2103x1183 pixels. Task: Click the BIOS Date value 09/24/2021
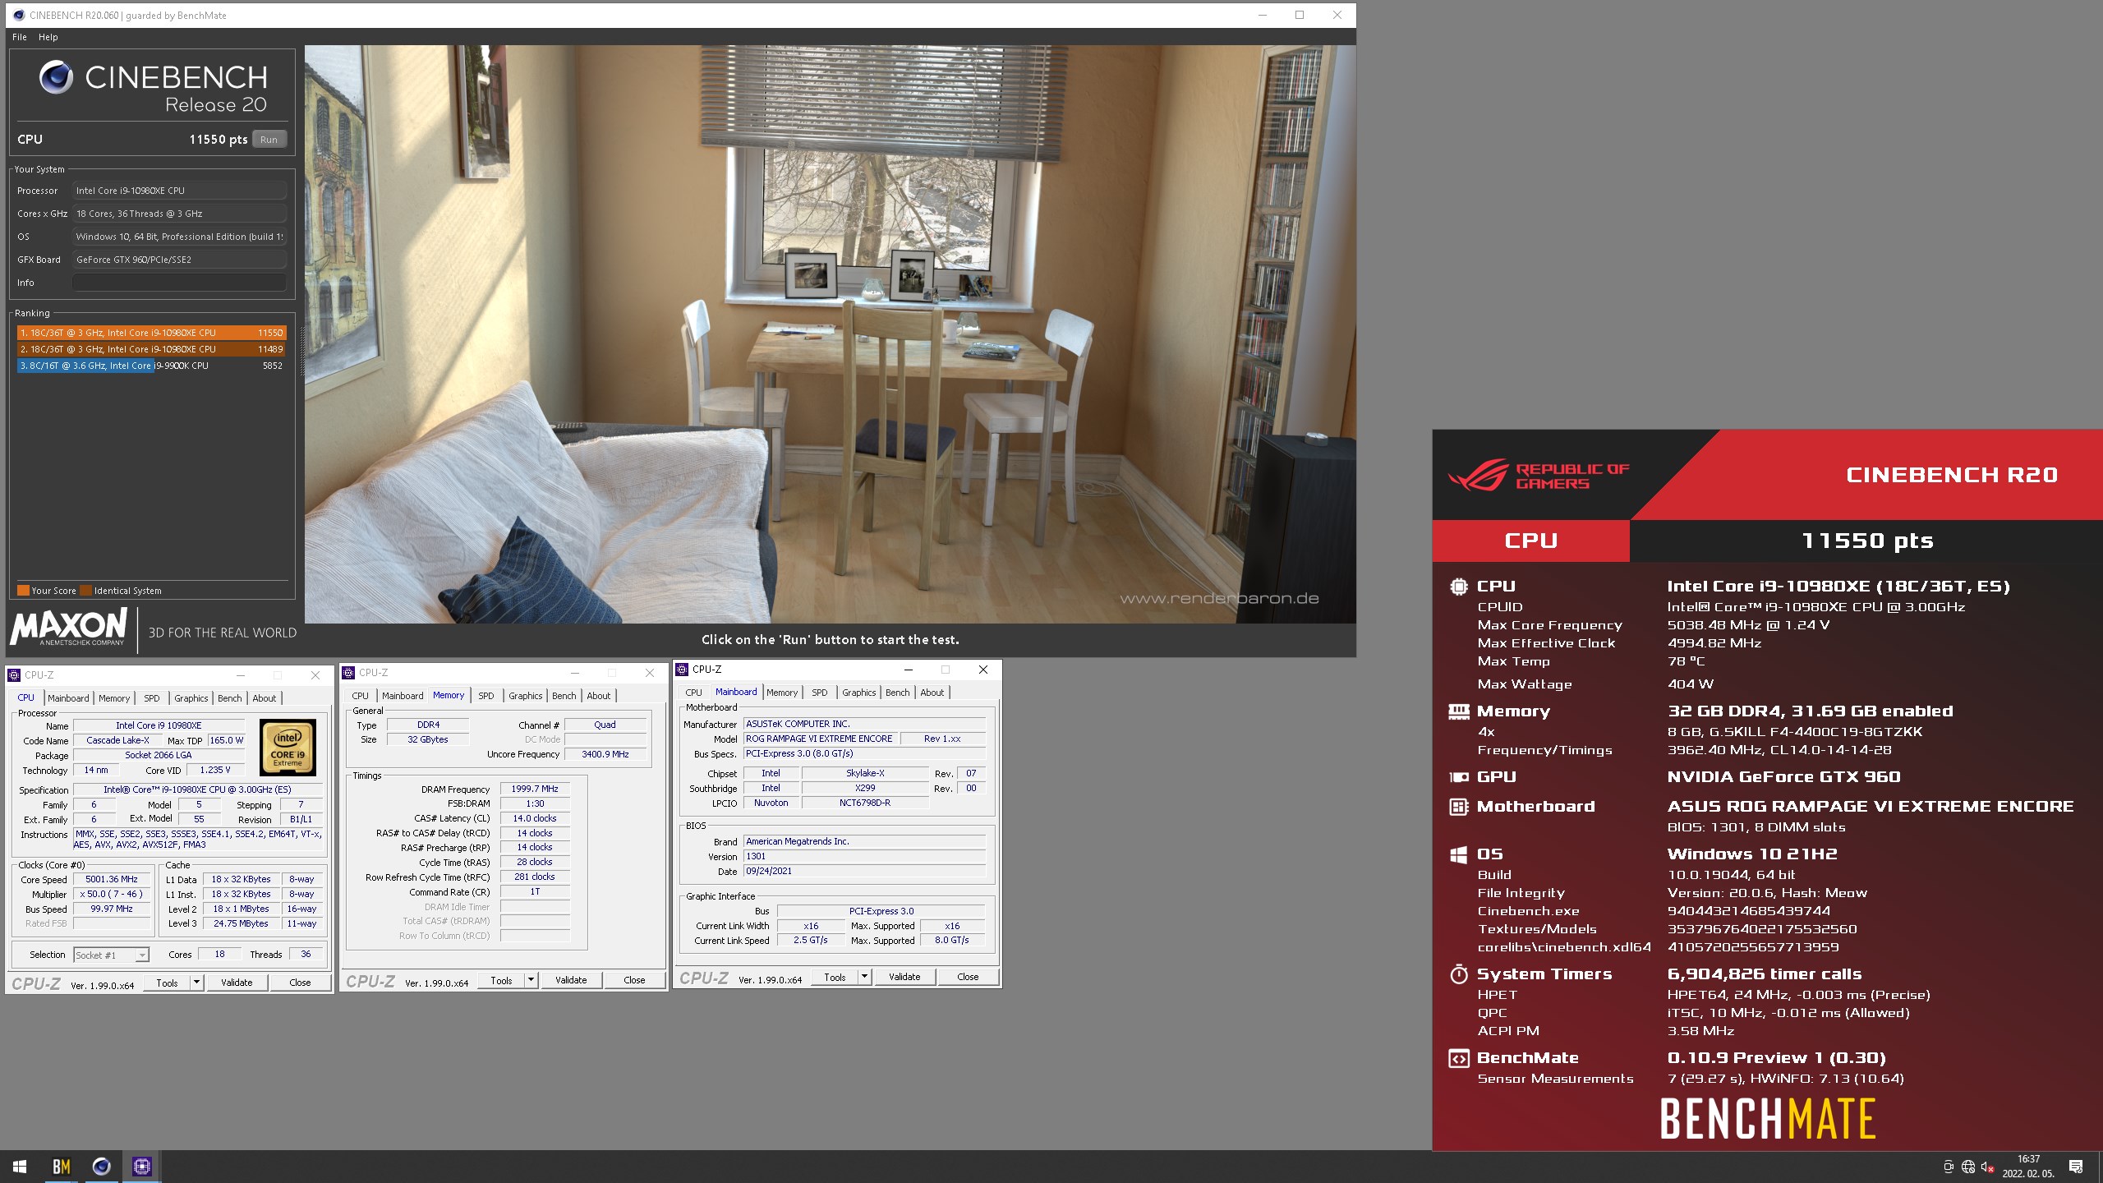864,871
